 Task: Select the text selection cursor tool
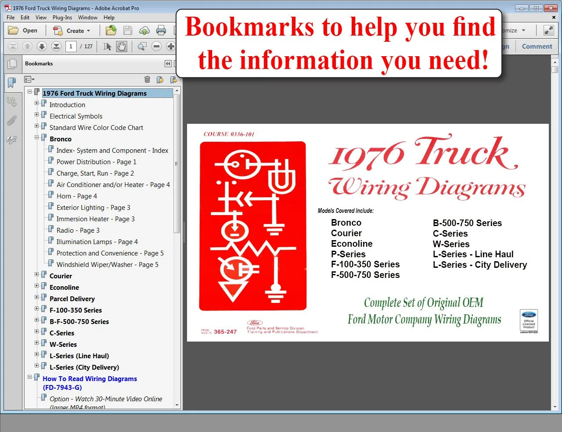click(107, 46)
